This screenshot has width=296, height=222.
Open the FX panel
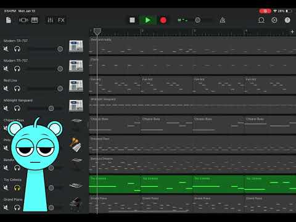point(61,20)
